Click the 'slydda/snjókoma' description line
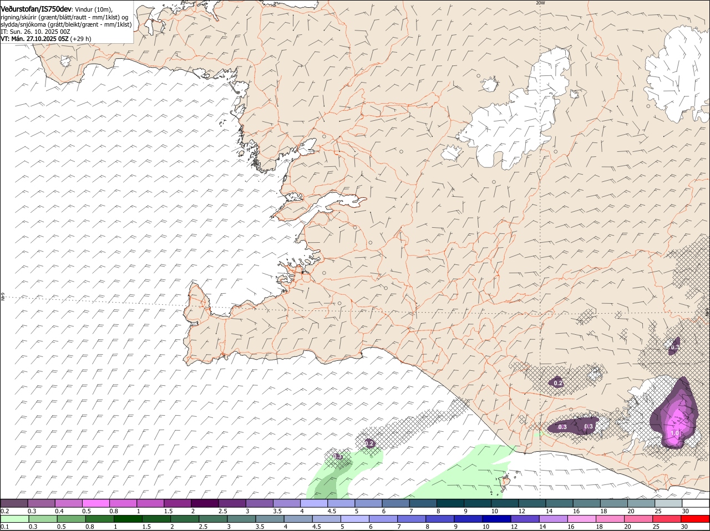This screenshot has height=531, width=710. 66,24
